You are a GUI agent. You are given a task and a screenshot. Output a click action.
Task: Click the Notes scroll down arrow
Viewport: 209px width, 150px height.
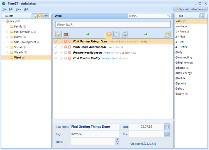tap(117, 143)
